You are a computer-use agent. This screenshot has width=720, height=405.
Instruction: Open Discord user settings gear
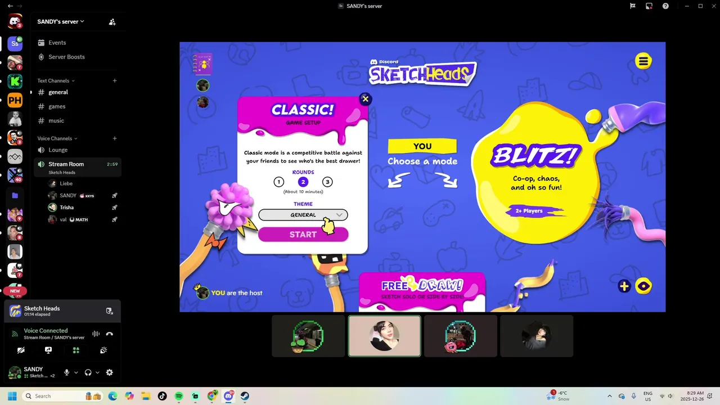coord(110,372)
